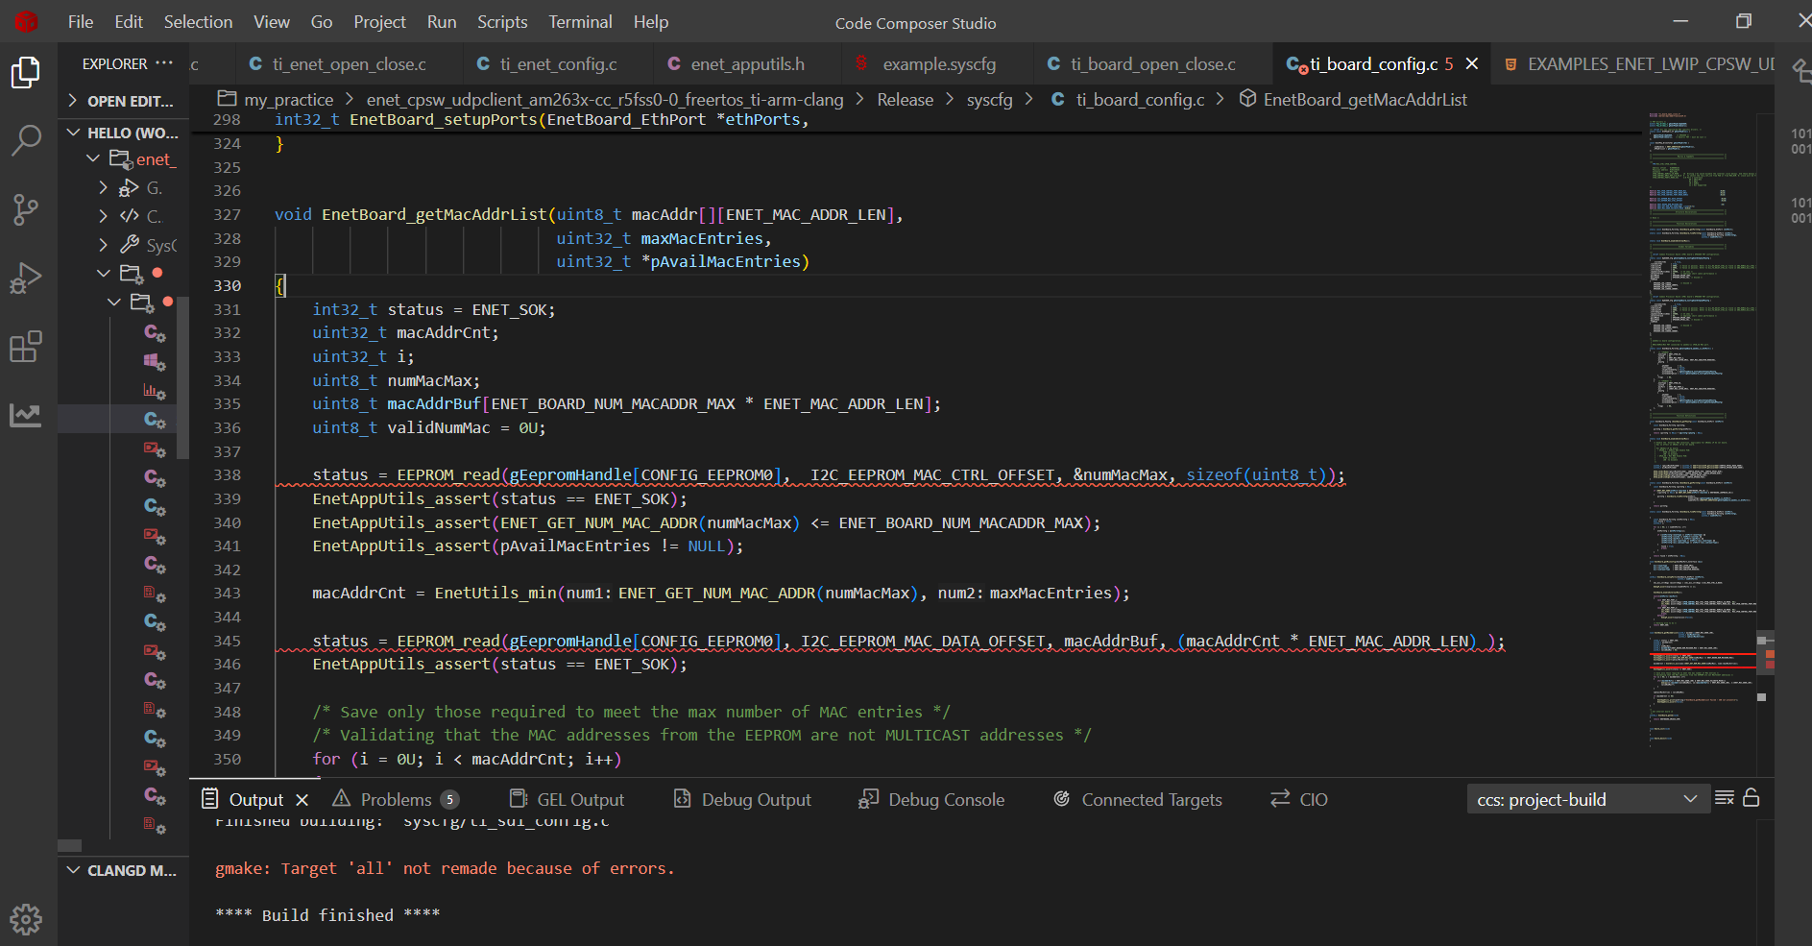The image size is (1812, 946).
Task: Open the Terminal menu
Action: [x=580, y=22]
